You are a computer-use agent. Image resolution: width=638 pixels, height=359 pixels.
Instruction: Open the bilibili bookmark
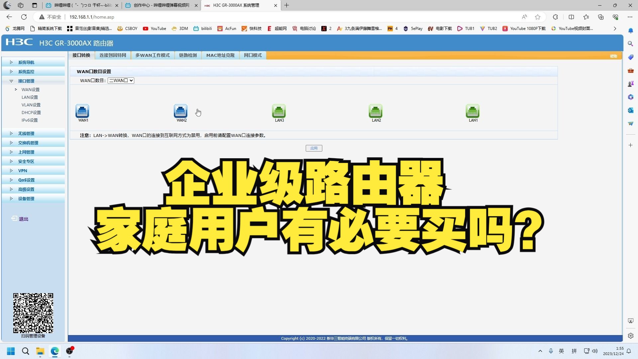tap(203, 29)
